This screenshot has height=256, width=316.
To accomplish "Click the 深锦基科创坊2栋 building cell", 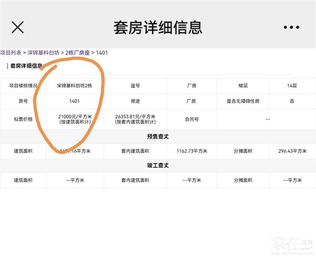I will coord(74,86).
